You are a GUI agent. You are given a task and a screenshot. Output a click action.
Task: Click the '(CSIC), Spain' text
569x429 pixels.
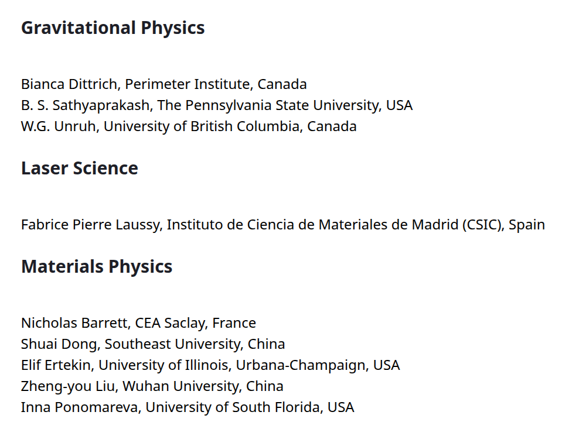tap(503, 225)
